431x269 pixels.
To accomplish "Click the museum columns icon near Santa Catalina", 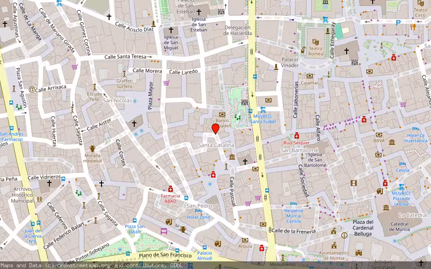I will [232, 157].
